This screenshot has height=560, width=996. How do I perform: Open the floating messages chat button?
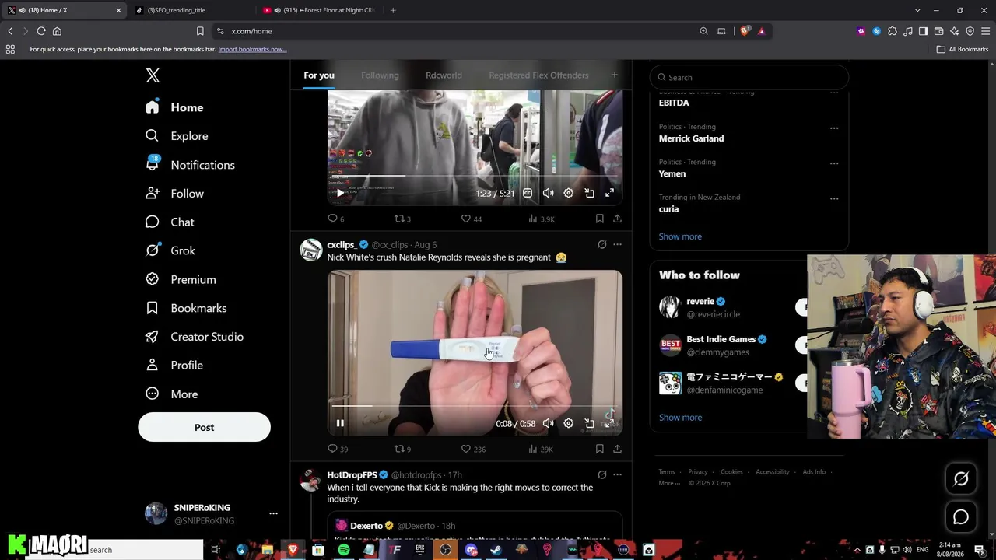[961, 517]
